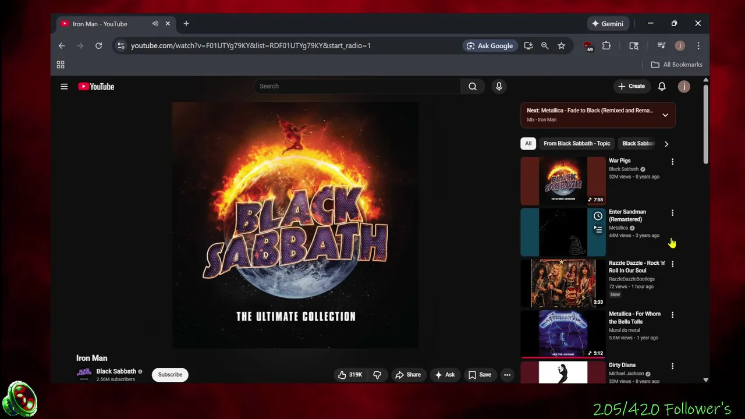Click the Black Sabbath album art video player
This screenshot has width=745, height=419.
coord(295,225)
